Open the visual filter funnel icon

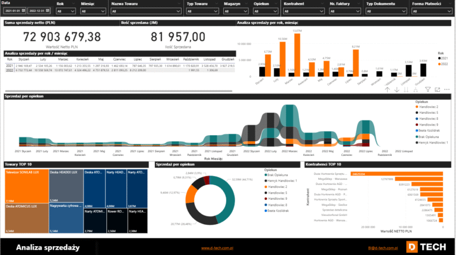point(427,90)
